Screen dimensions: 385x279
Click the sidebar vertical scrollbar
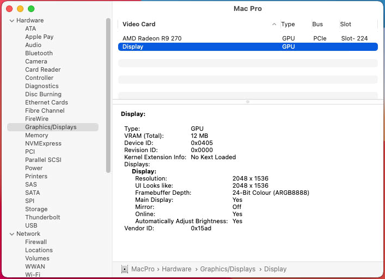pos(108,95)
